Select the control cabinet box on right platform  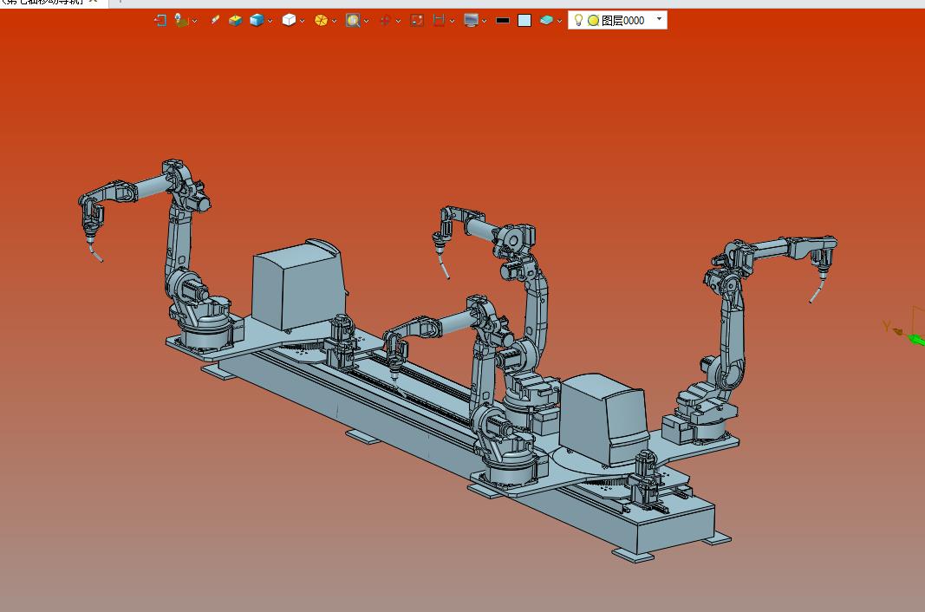[x=604, y=420]
